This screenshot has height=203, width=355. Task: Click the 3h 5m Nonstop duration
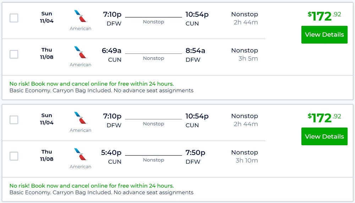248,58
